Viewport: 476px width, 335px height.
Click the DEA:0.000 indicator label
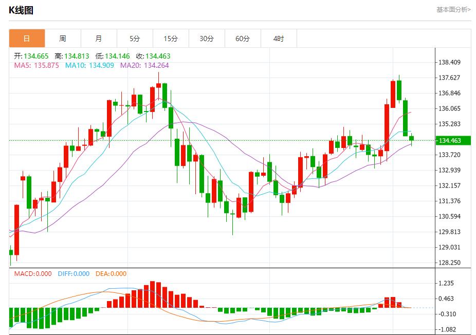[x=111, y=274]
